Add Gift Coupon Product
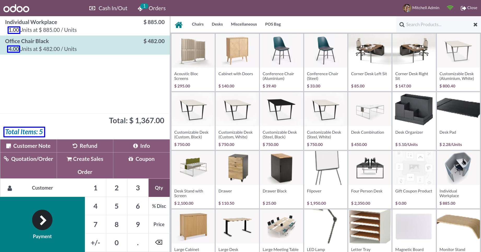 [x=414, y=180]
